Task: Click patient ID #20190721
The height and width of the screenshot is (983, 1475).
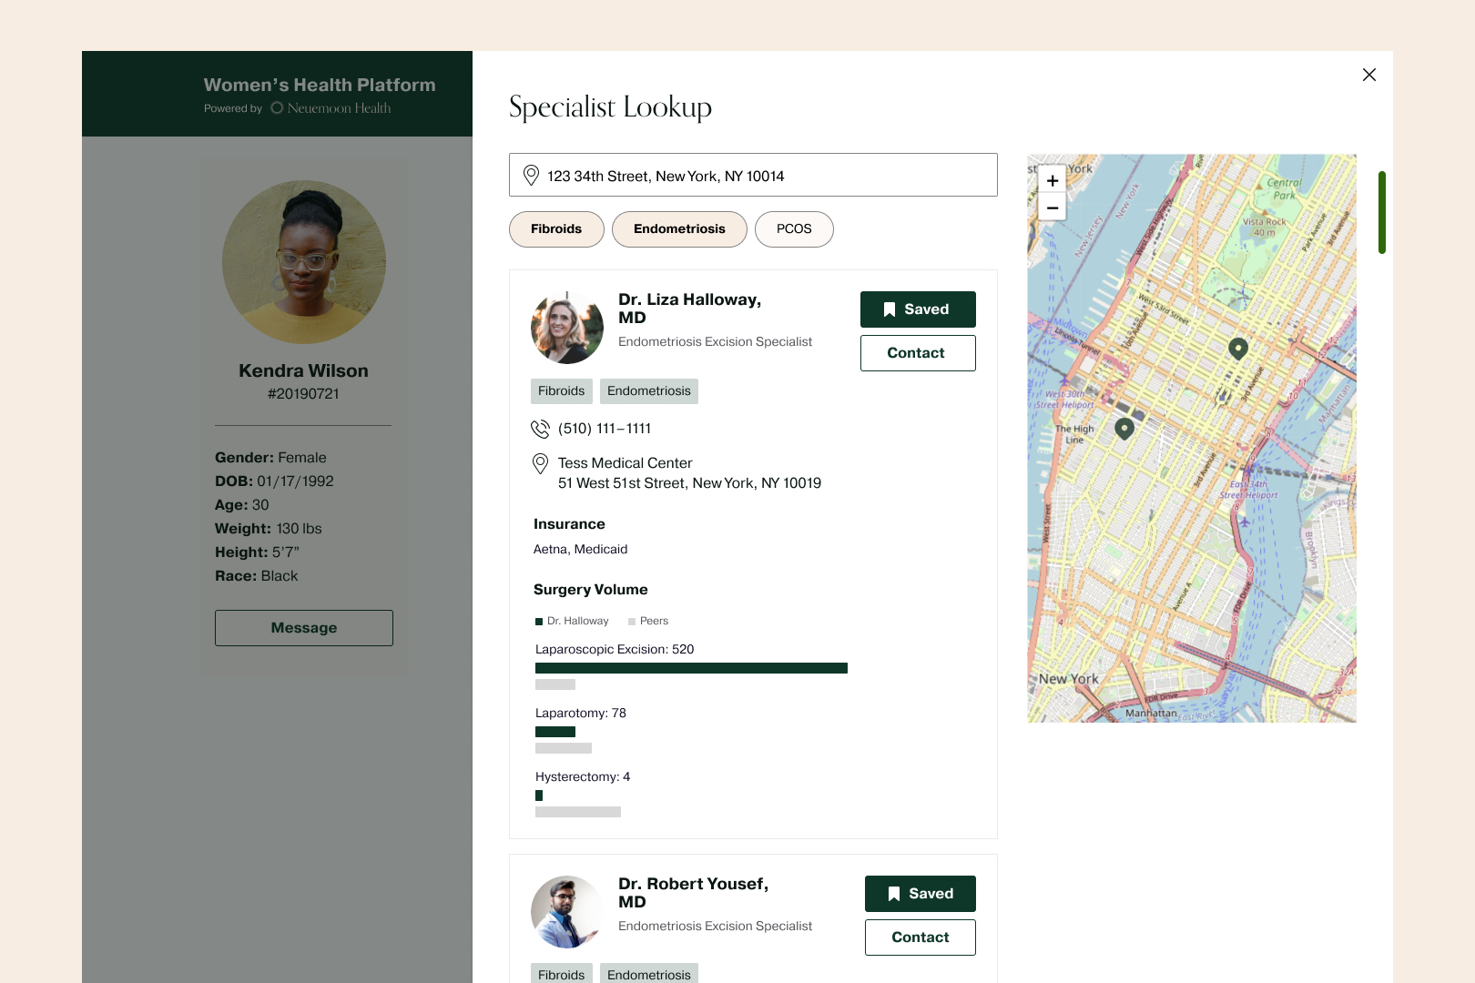Action: [x=303, y=394]
